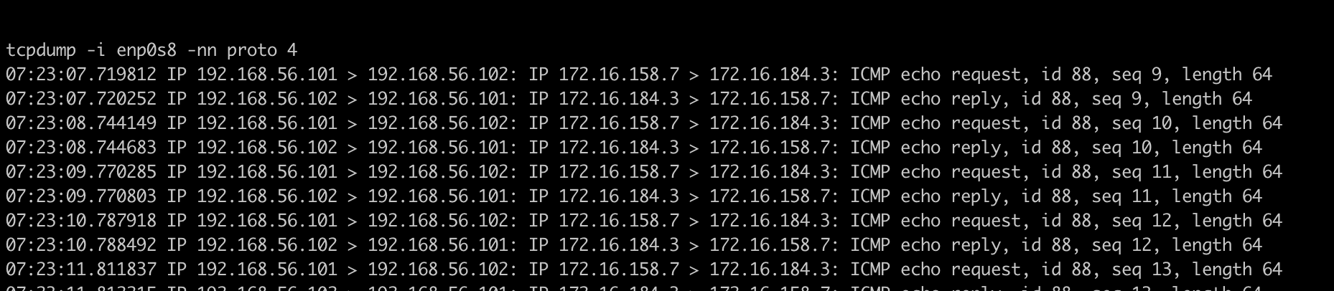
Task: Click timestamp 07:23:09.770803
Action: pos(81,196)
